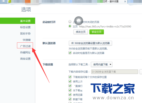
Task: Click the homepage URL hao.360.cn text
Action: point(105,26)
